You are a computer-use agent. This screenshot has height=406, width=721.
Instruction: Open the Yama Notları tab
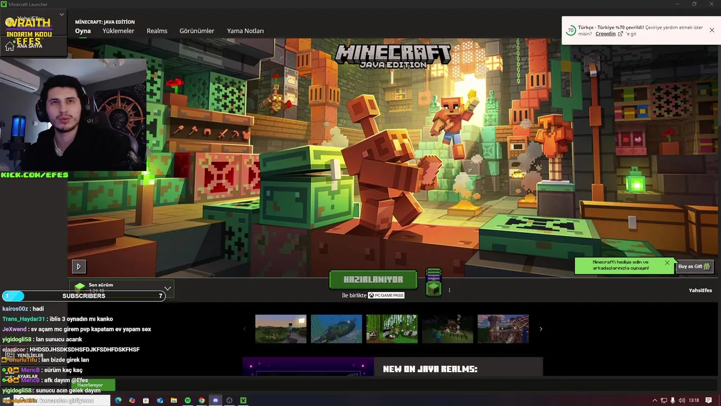[x=245, y=31]
